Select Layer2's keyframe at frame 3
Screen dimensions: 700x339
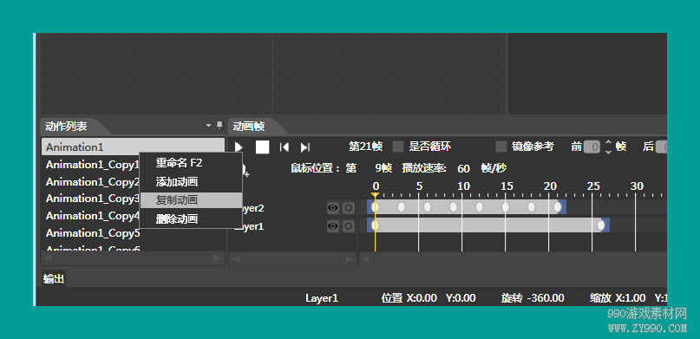[x=402, y=207]
